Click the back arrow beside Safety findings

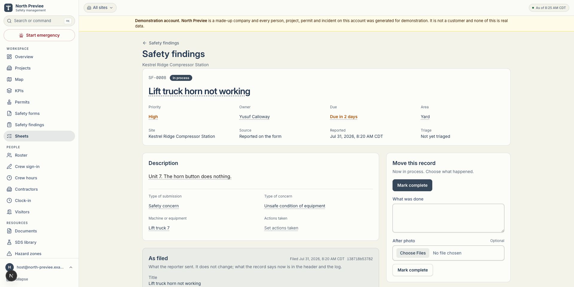145,43
